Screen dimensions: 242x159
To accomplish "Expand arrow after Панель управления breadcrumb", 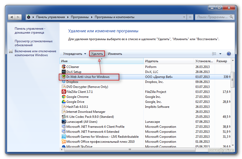I will point(68,17).
